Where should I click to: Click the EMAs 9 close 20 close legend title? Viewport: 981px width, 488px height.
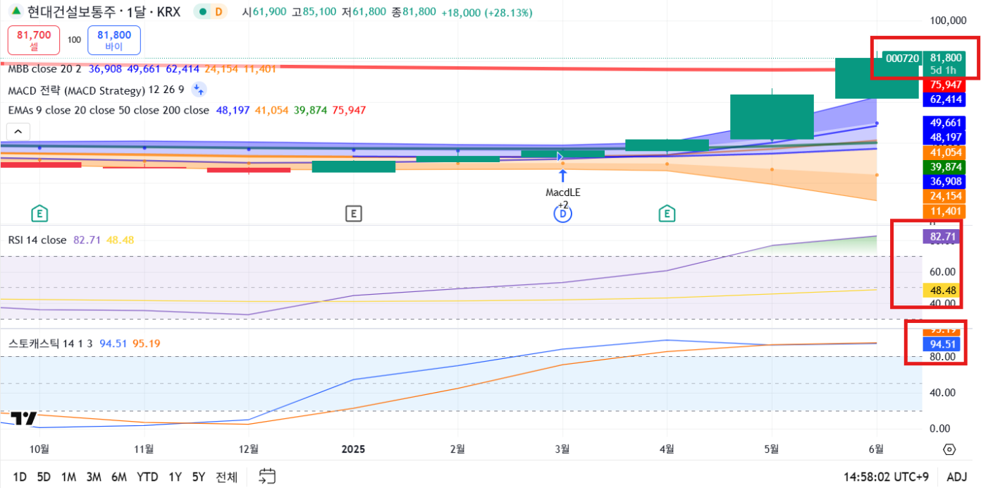coord(109,110)
